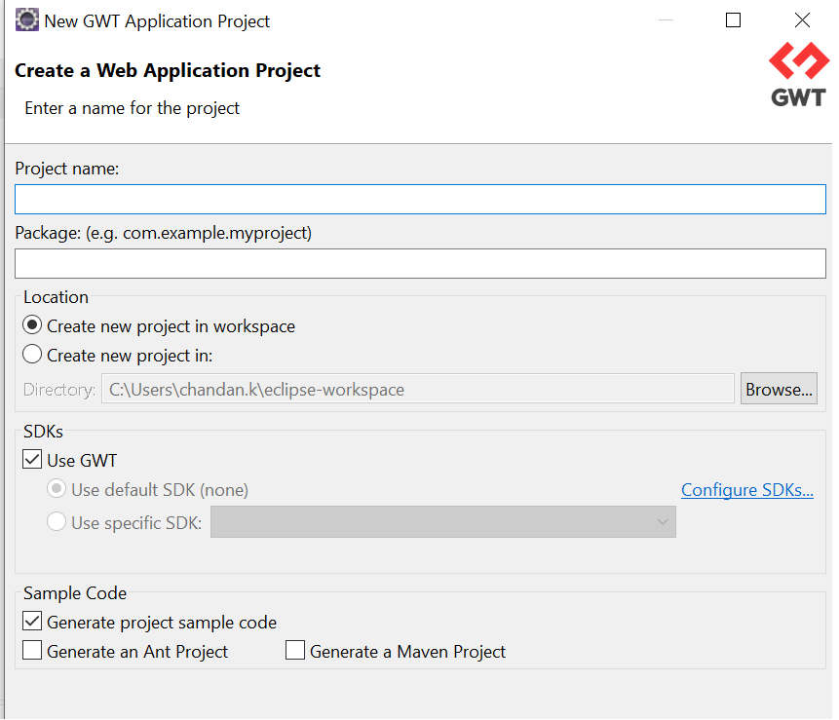Enable Generate an Ant Project

click(32, 651)
